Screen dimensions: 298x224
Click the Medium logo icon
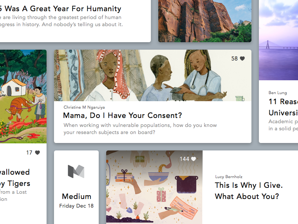76,171
